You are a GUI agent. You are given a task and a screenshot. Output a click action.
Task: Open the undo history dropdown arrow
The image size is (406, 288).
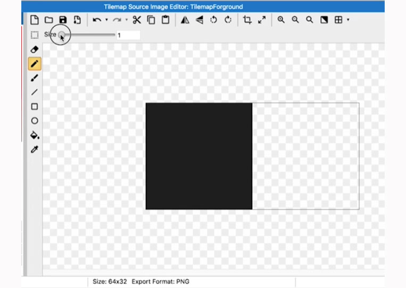click(x=106, y=20)
